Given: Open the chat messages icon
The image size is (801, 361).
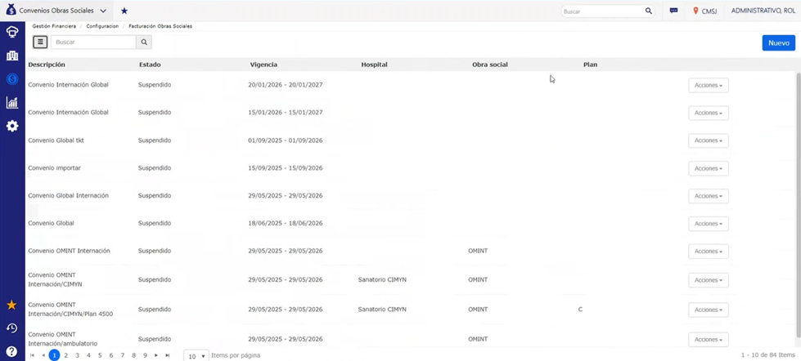Looking at the screenshot, I should [674, 11].
